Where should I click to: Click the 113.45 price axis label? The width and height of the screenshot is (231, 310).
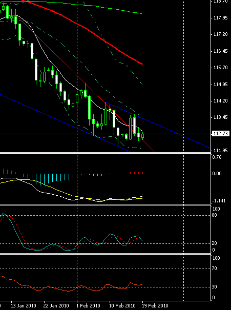coord(221,117)
